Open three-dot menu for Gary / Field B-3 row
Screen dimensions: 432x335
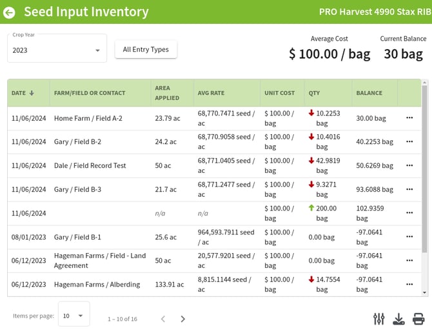pos(409,189)
